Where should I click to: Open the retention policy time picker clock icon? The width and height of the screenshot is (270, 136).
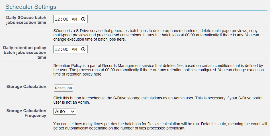[83, 49]
